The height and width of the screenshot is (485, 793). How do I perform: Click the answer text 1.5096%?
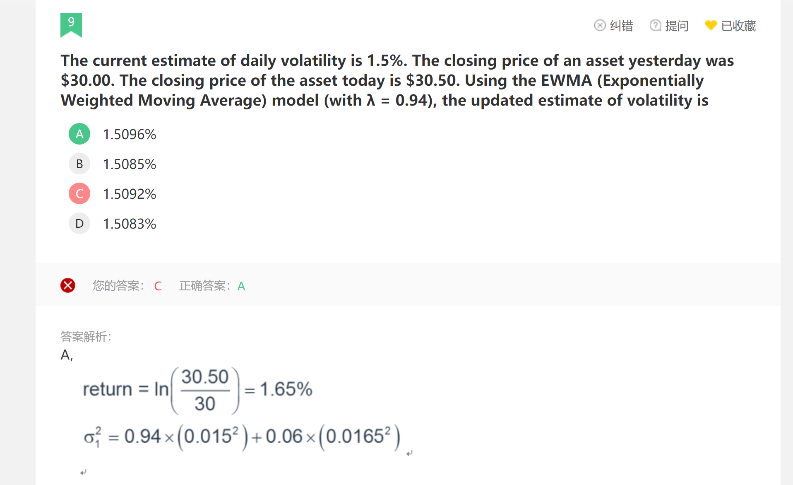pyautogui.click(x=130, y=134)
